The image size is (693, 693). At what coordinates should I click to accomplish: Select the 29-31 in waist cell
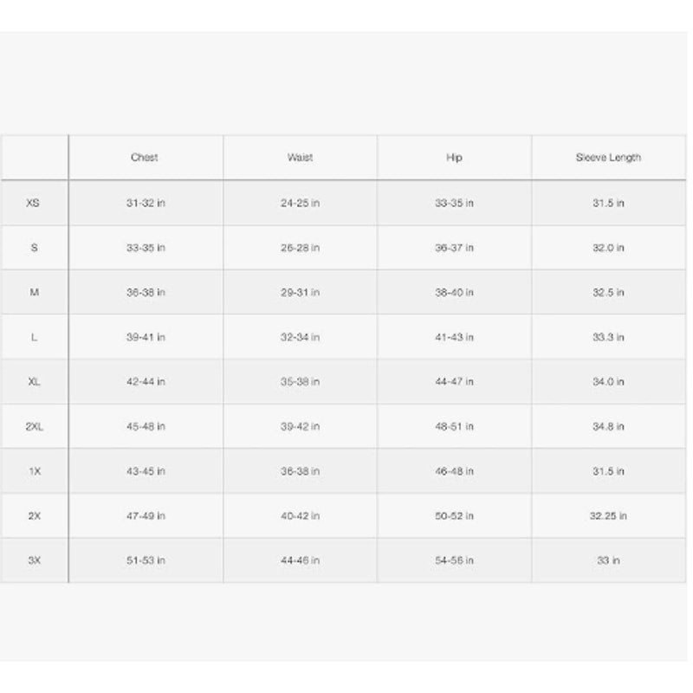click(x=300, y=292)
